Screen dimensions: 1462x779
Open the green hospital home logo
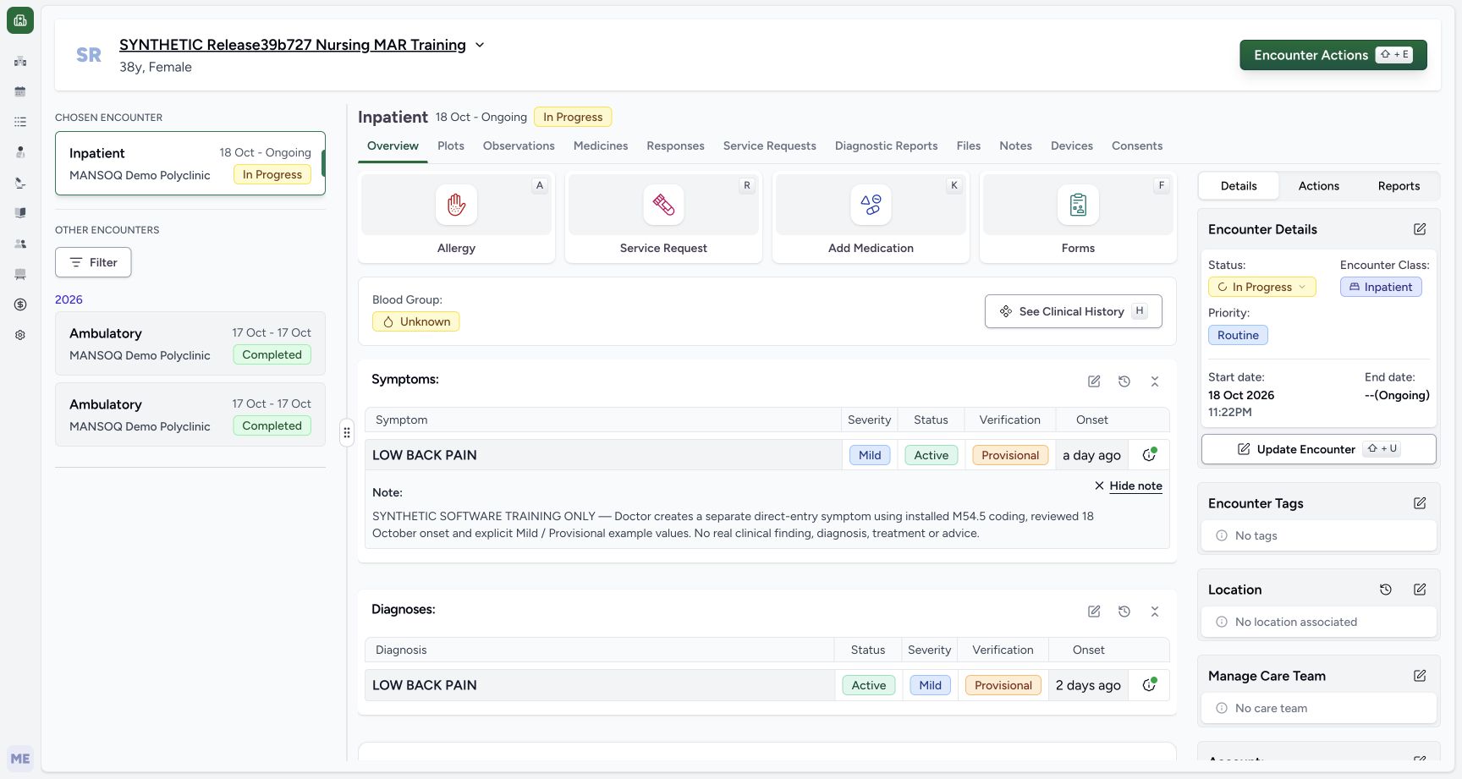point(20,20)
